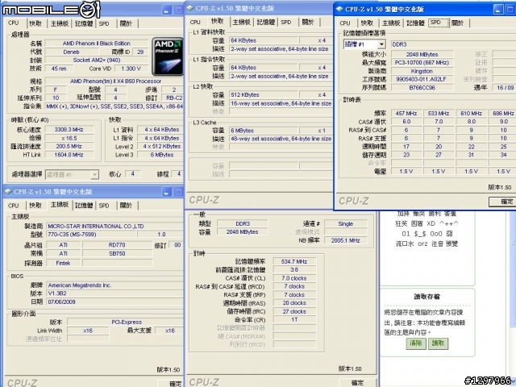Click the green 清除 button

tap(416, 343)
